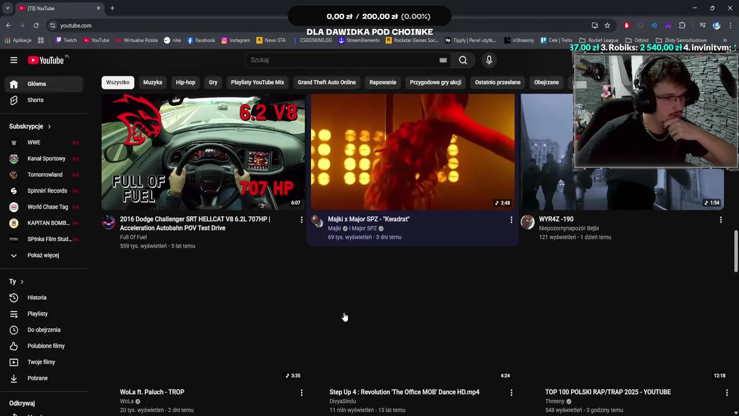Select the Wszystko filter chip
Image resolution: width=739 pixels, height=416 pixels.
[118, 83]
